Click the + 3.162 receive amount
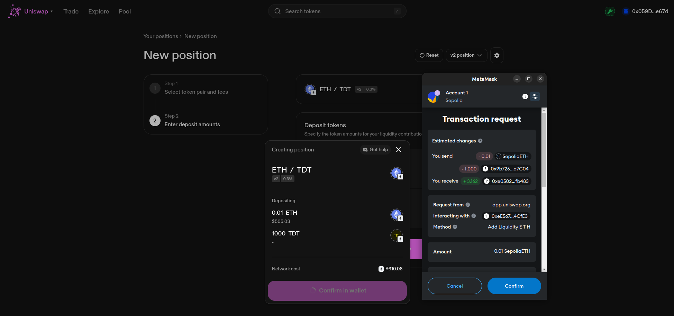Viewport: 674px width, 316px height. pos(471,181)
